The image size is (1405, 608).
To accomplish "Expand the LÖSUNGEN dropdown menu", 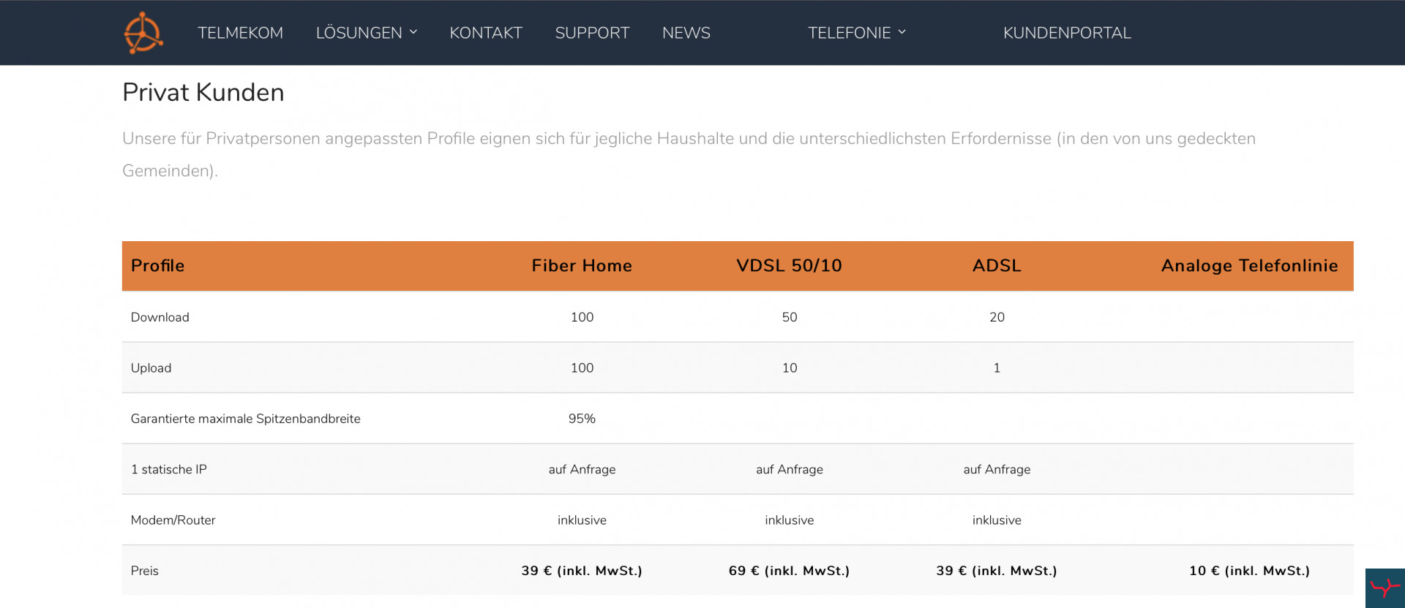I will point(367,33).
